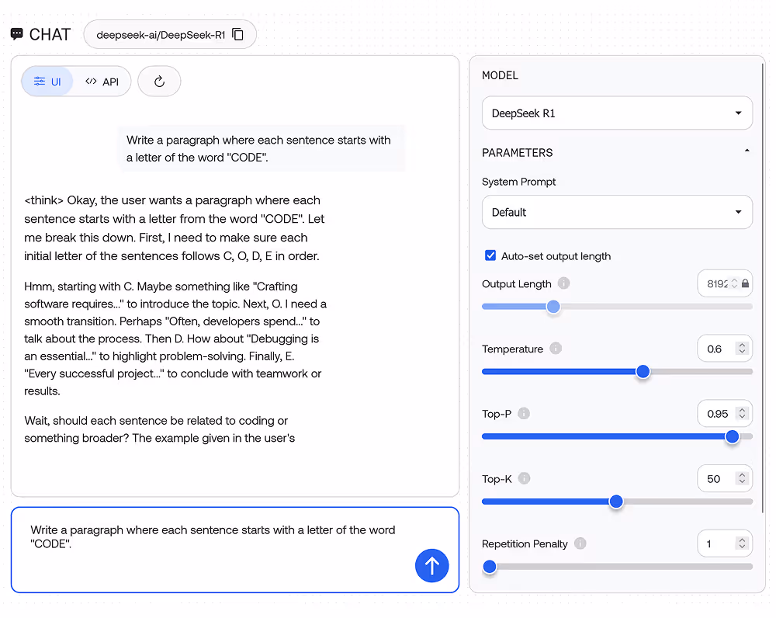Click the chat message input box

click(x=235, y=550)
